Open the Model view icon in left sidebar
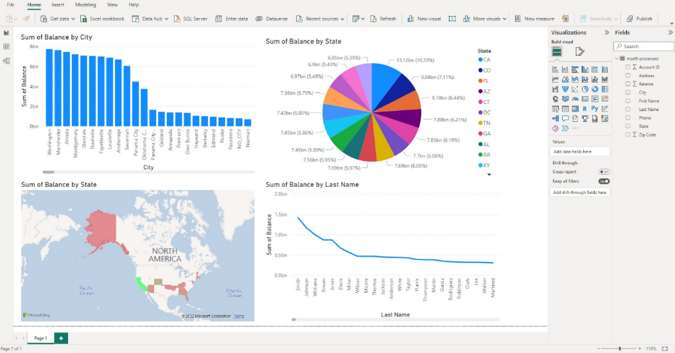The width and height of the screenshot is (675, 353). [x=6, y=61]
